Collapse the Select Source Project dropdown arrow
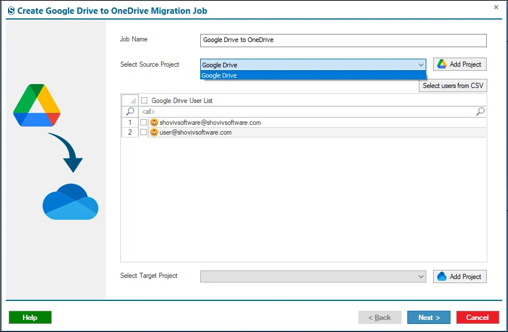 421,65
